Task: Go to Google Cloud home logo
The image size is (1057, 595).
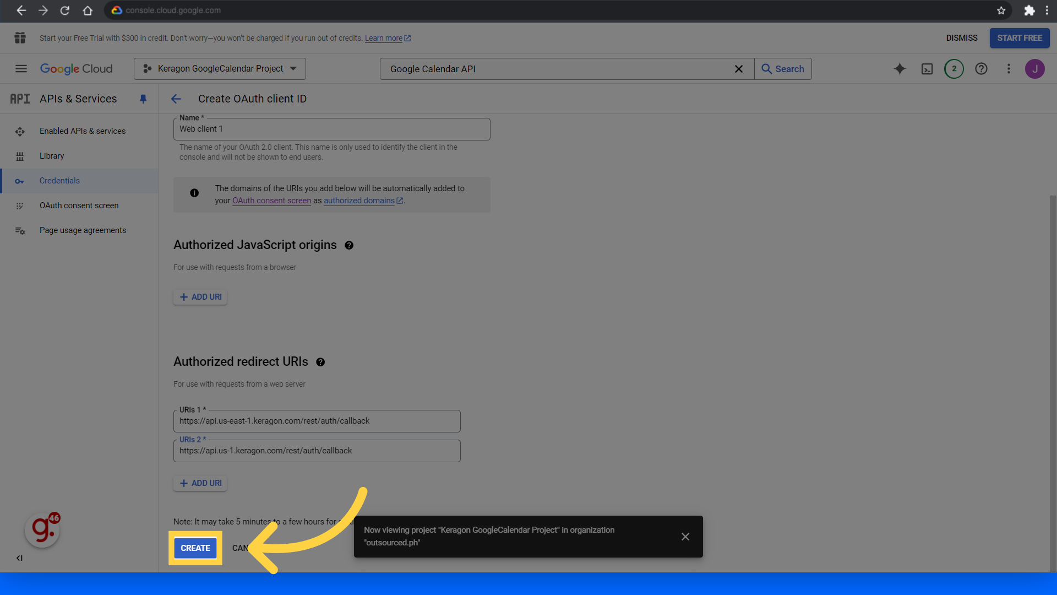Action: tap(76, 69)
